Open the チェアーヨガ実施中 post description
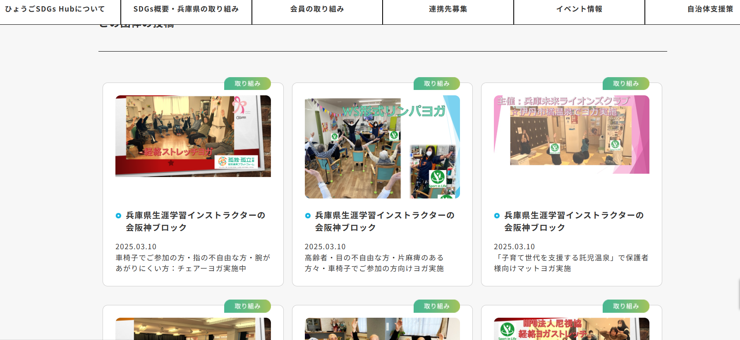This screenshot has height=340, width=740. (x=193, y=263)
